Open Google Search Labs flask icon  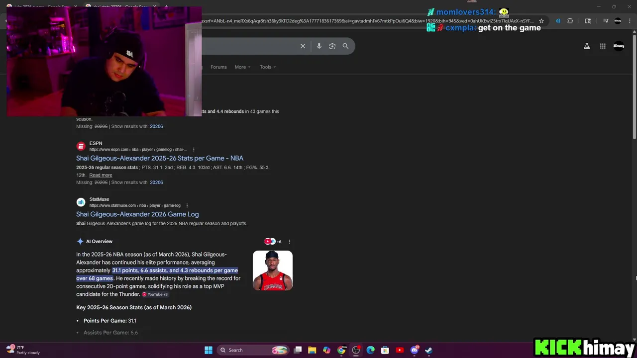pyautogui.click(x=587, y=46)
